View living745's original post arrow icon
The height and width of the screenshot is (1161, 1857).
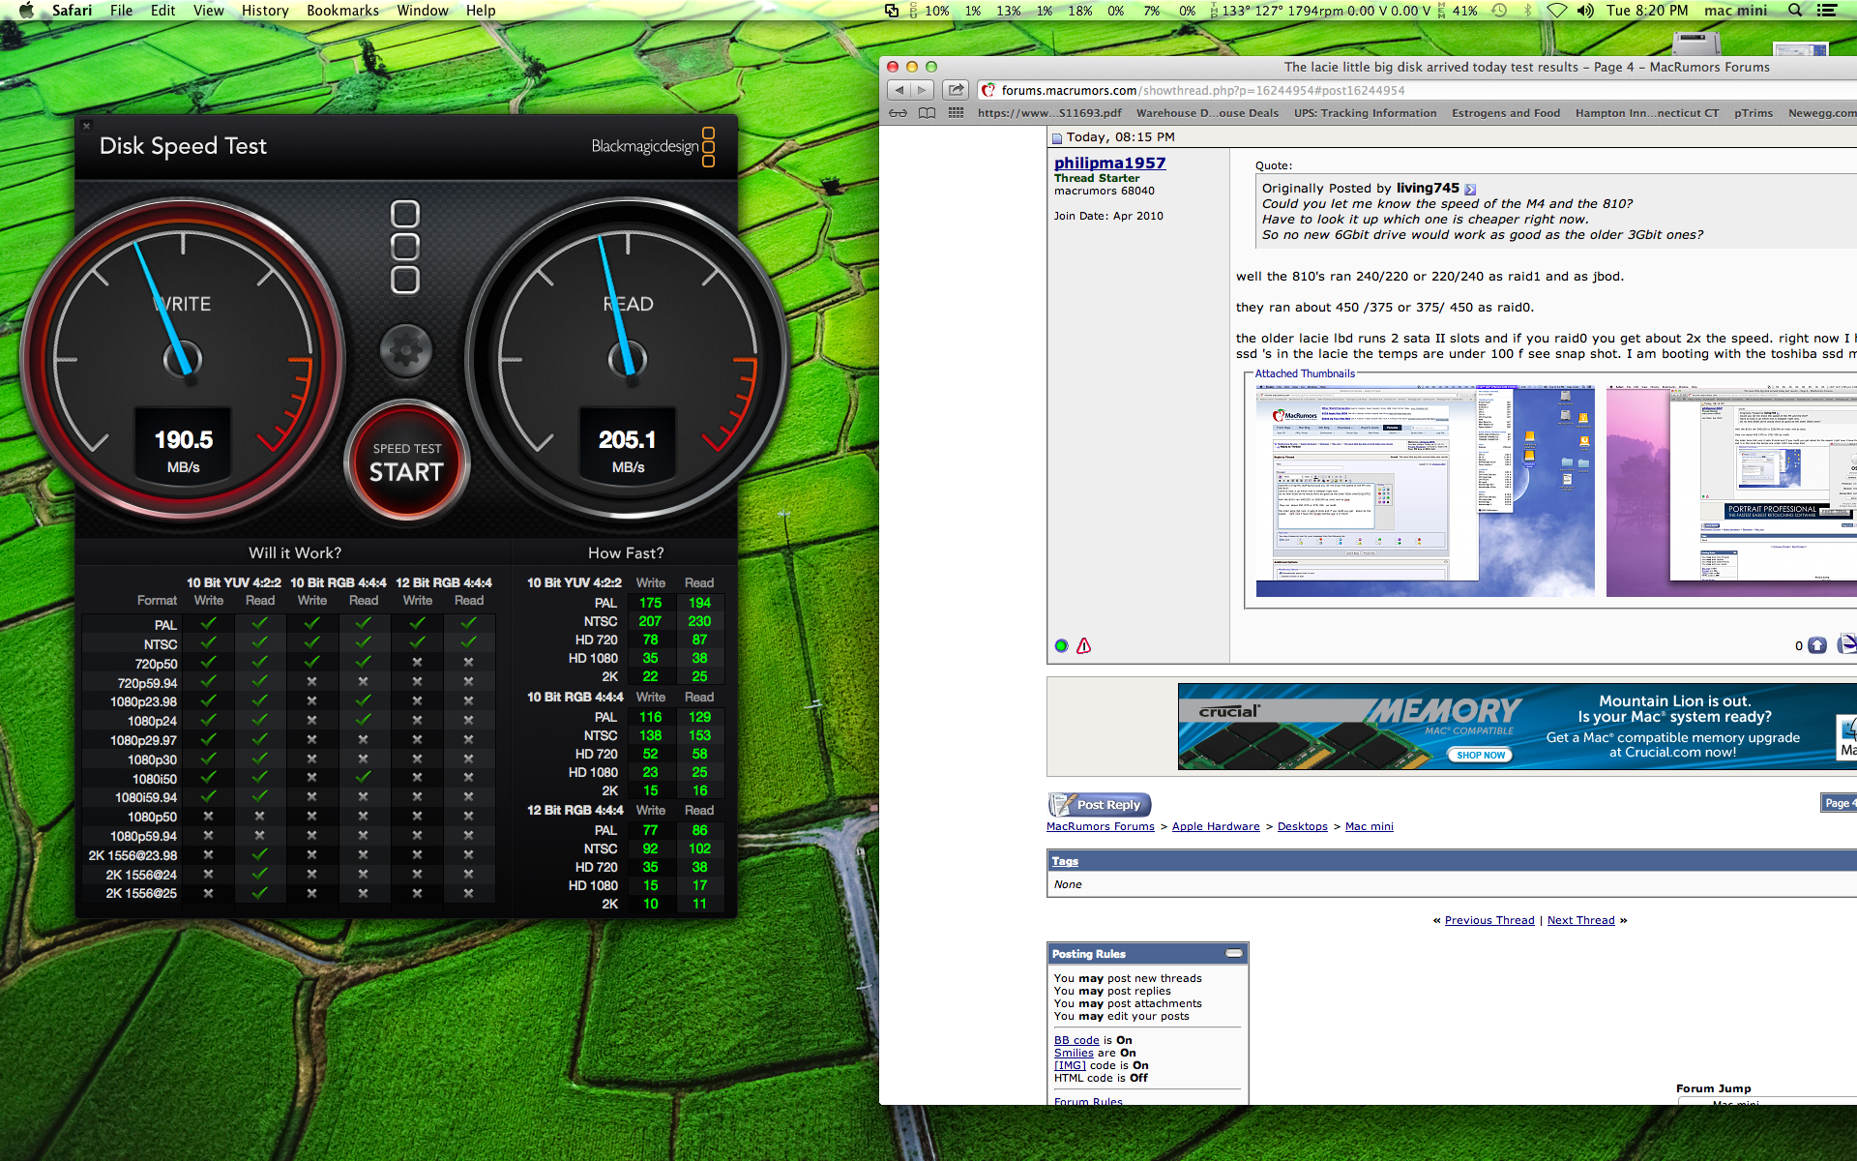(x=1470, y=189)
